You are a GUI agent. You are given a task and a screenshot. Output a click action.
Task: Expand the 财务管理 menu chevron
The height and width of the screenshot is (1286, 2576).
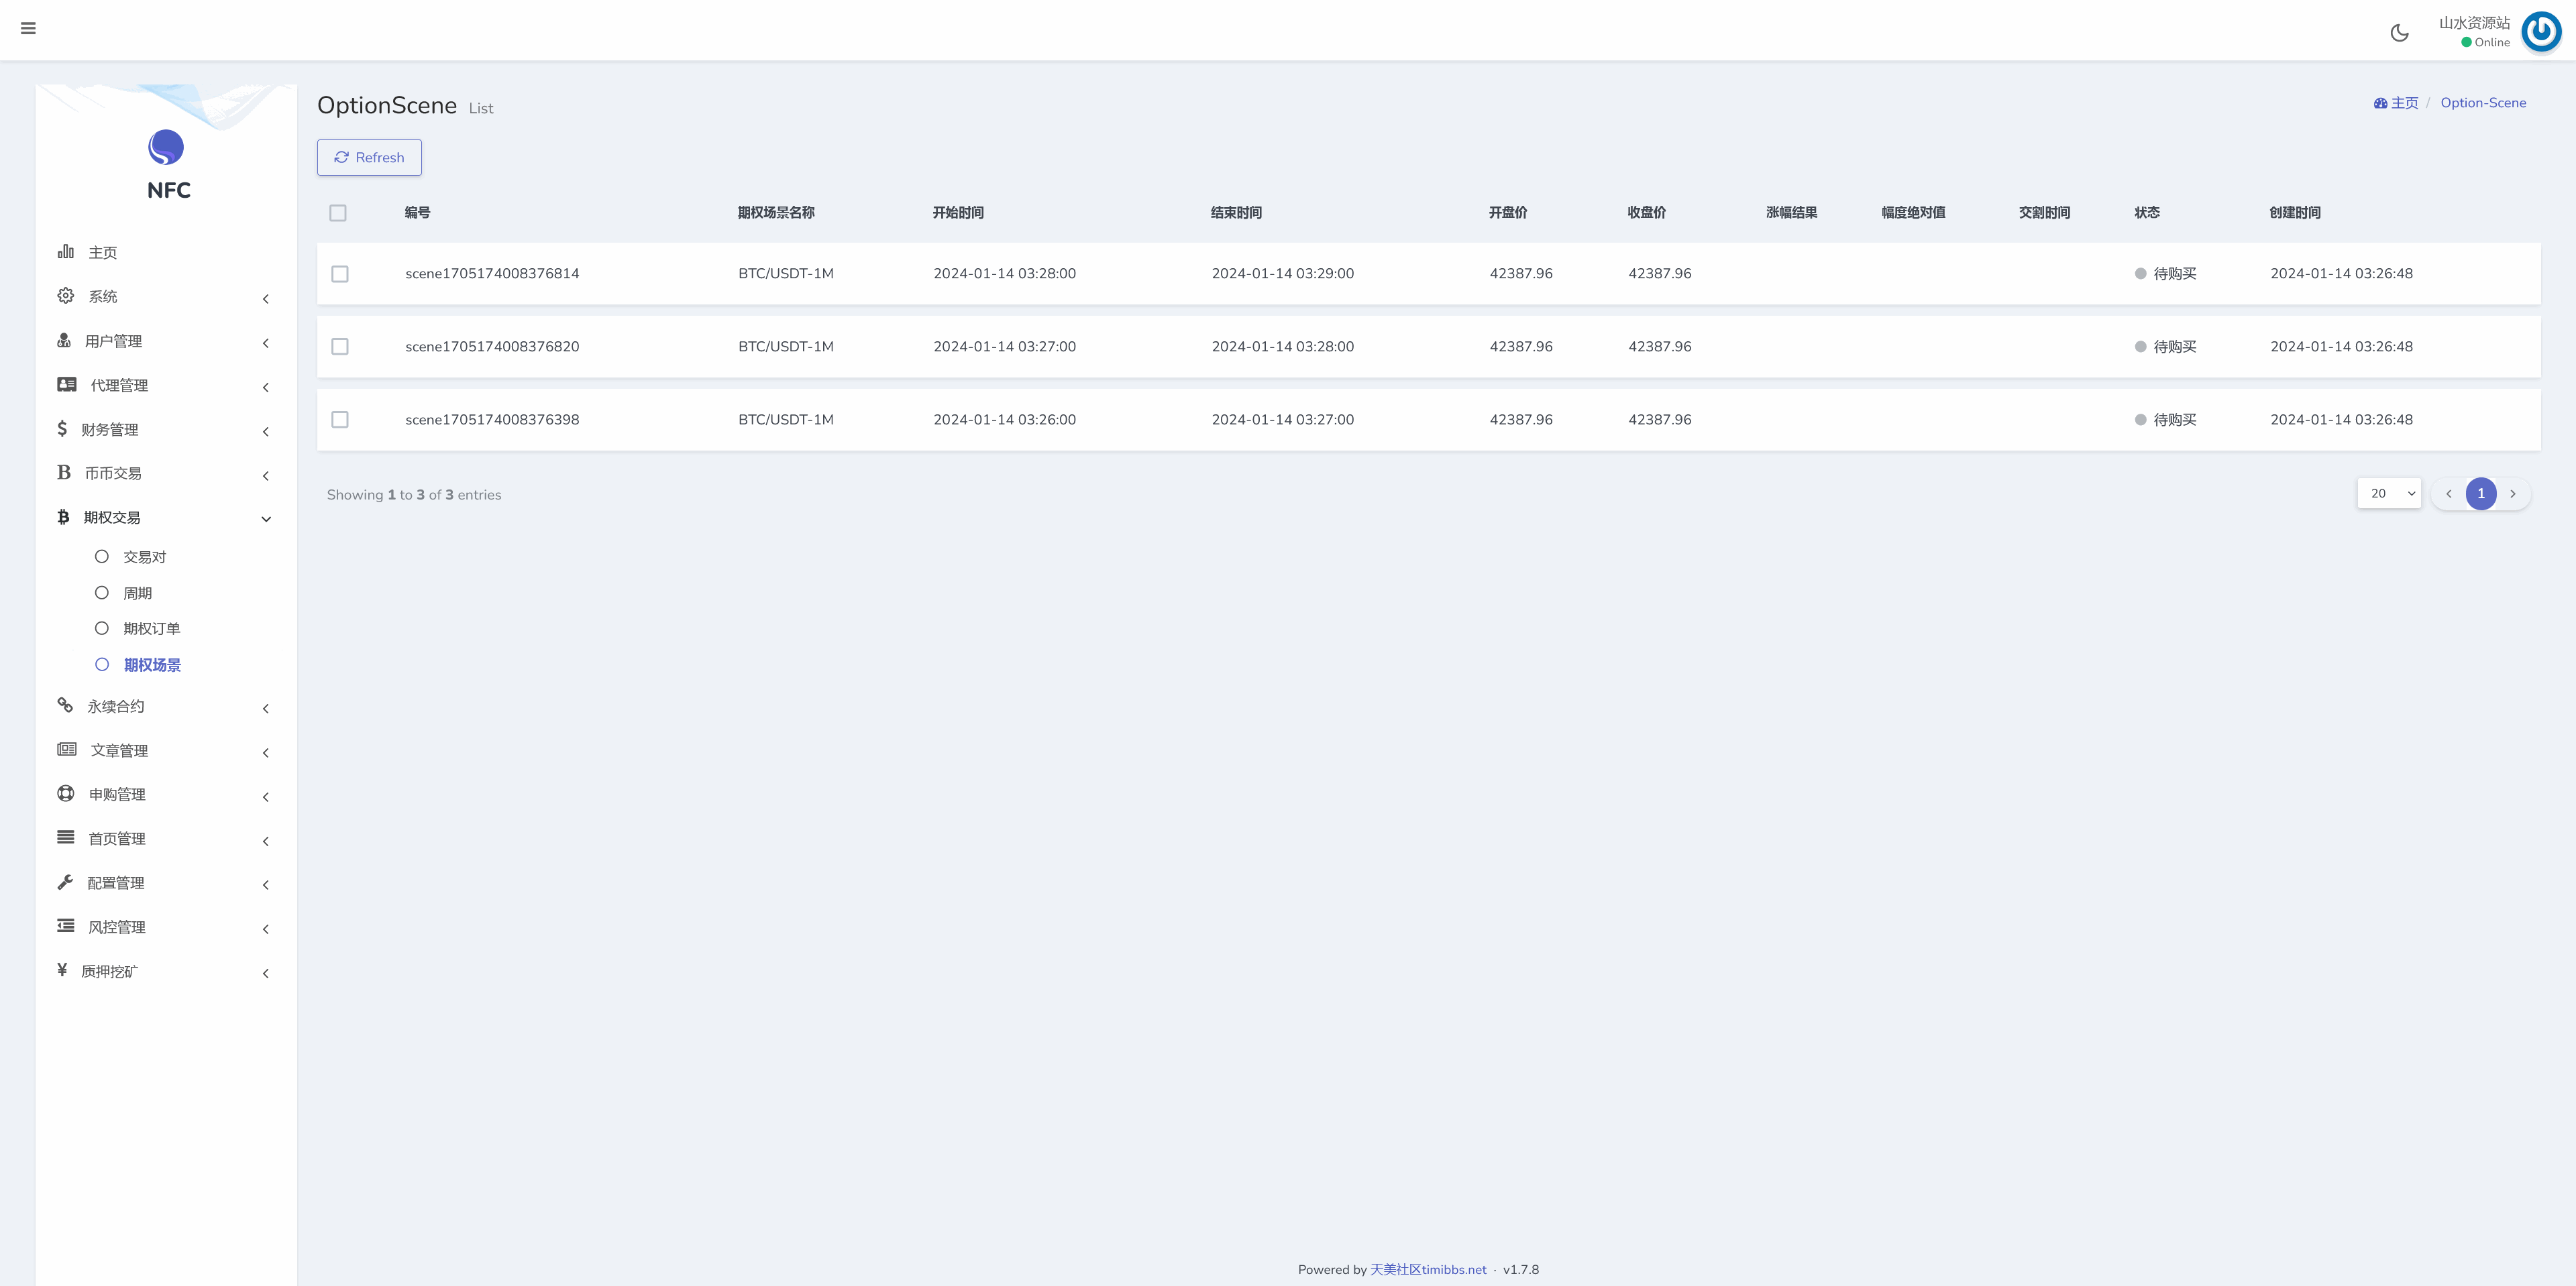pyautogui.click(x=266, y=432)
